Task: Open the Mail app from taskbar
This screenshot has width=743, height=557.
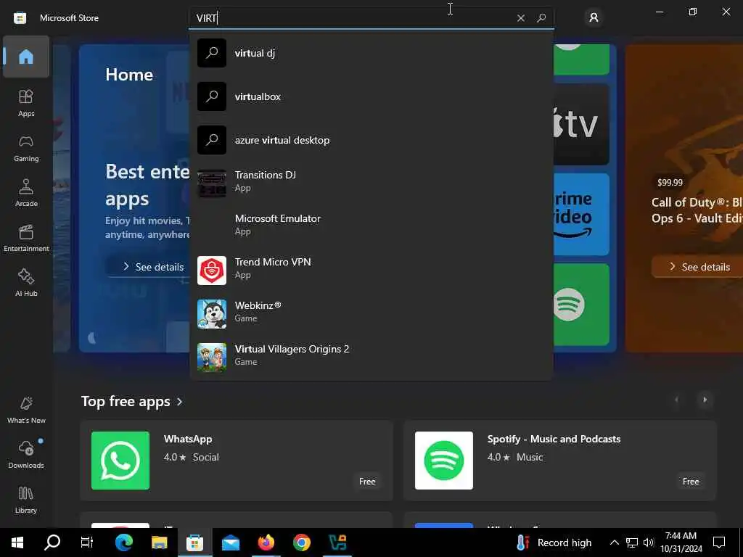Action: pos(231,542)
